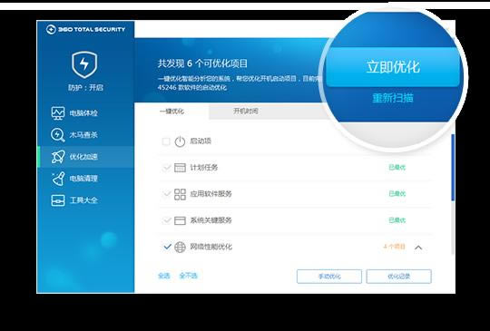The height and width of the screenshot is (331, 490).
Task: Select 木马查杀 virus scan icon
Action: pos(57,134)
